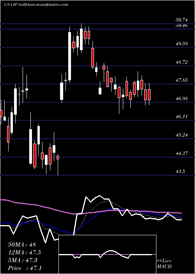The height and width of the screenshot is (274, 195).
Task: Click the 44.37 price level label
Action: pyautogui.click(x=182, y=153)
